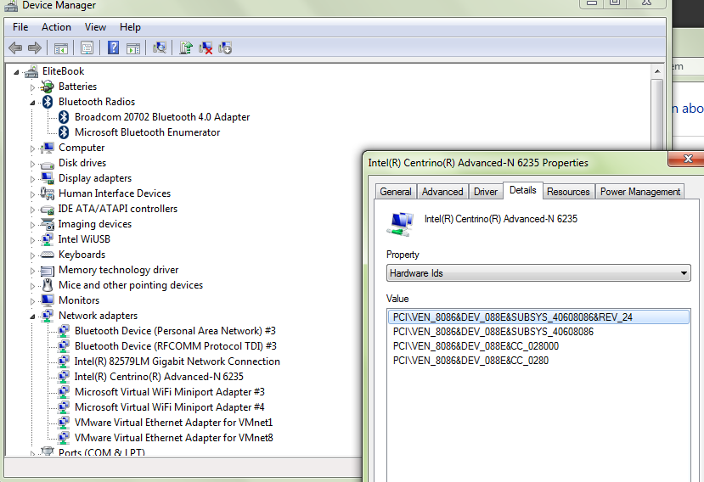This screenshot has height=482, width=704.
Task: Select Microsoft Virtual WiFi Miniport Adapter #3
Action: pyautogui.click(x=170, y=392)
